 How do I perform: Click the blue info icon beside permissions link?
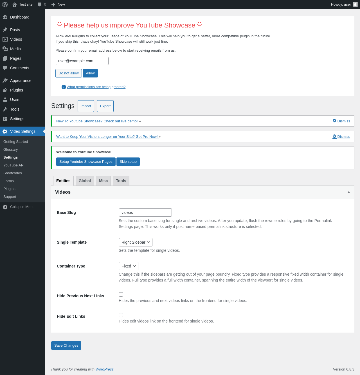pos(64,87)
